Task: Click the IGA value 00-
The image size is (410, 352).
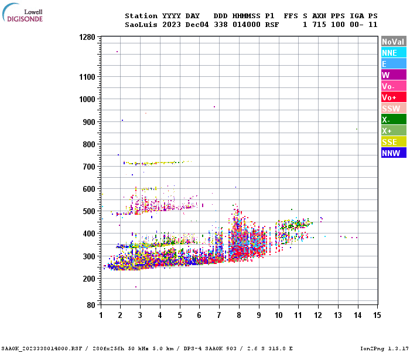Action: click(357, 25)
